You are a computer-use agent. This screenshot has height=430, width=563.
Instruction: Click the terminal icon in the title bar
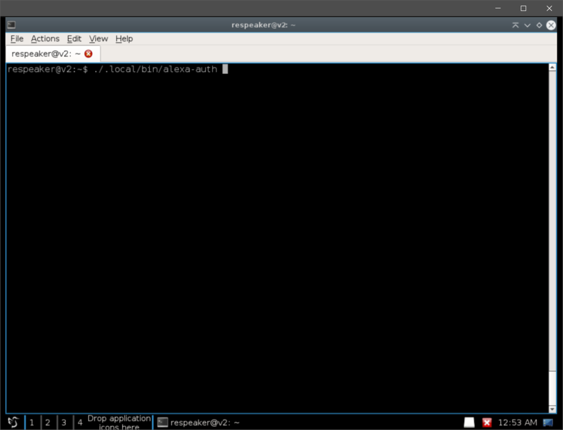tap(12, 25)
